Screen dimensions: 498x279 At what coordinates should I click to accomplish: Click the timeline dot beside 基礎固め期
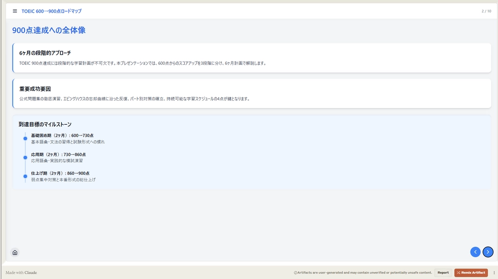click(25, 138)
